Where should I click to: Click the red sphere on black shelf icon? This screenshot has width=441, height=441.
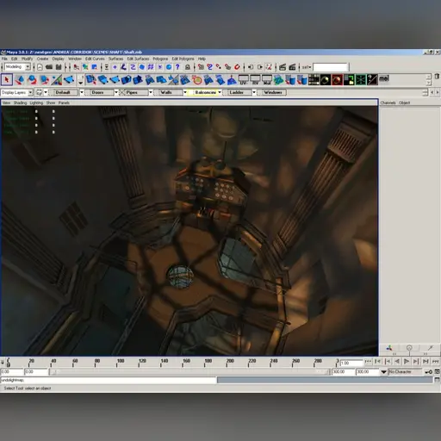click(x=337, y=80)
